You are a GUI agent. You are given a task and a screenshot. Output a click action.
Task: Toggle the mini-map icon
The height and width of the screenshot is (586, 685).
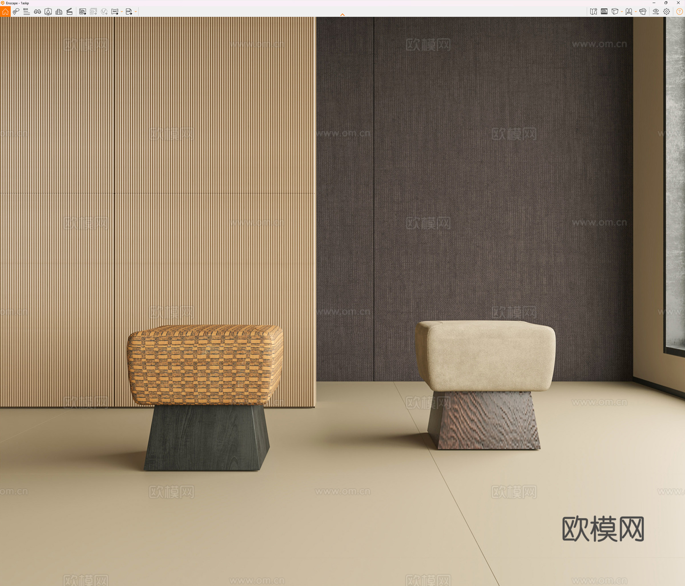tap(593, 11)
